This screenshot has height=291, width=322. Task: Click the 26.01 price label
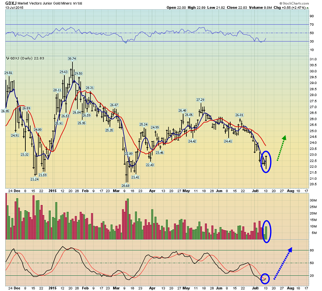click(x=239, y=115)
